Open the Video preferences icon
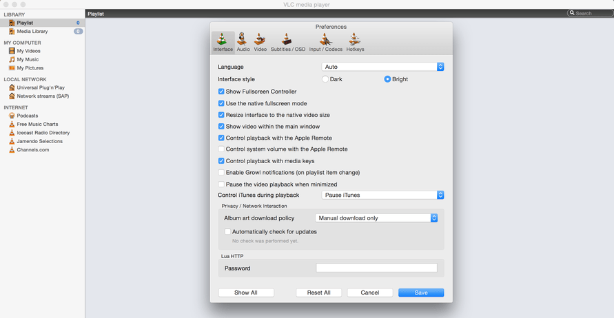 click(x=260, y=39)
